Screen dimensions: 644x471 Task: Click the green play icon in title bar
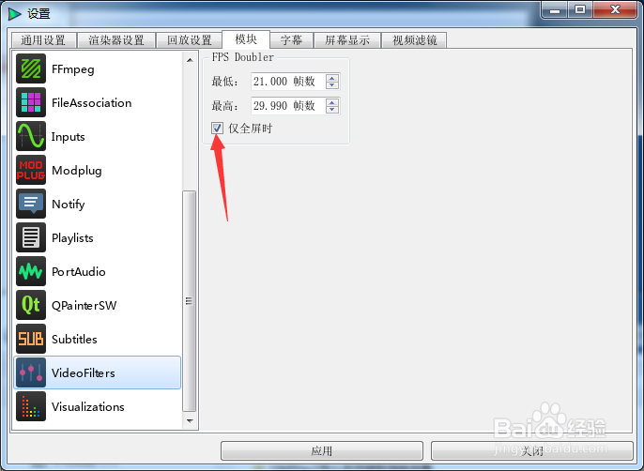point(14,13)
